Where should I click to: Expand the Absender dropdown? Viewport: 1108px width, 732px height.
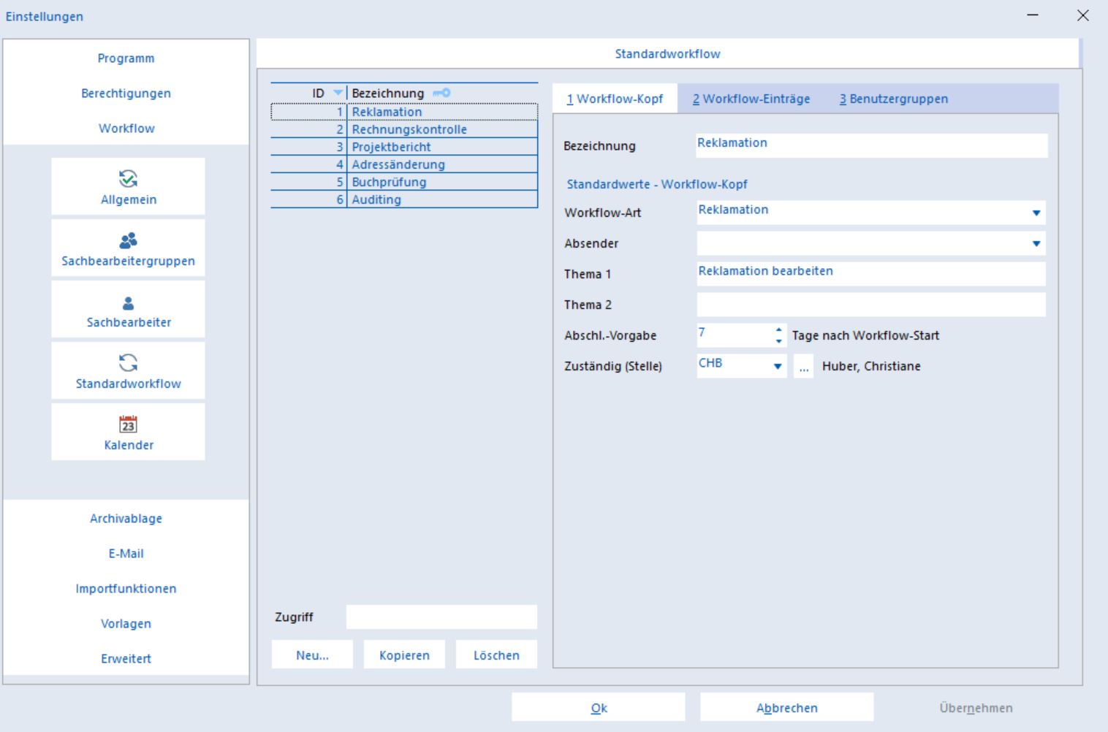[x=1036, y=243]
